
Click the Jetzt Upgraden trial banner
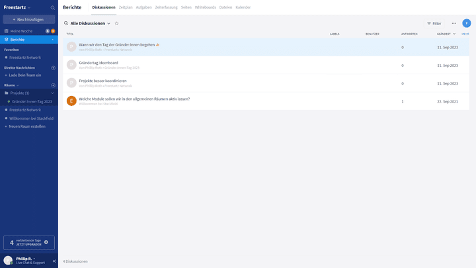pos(29,243)
